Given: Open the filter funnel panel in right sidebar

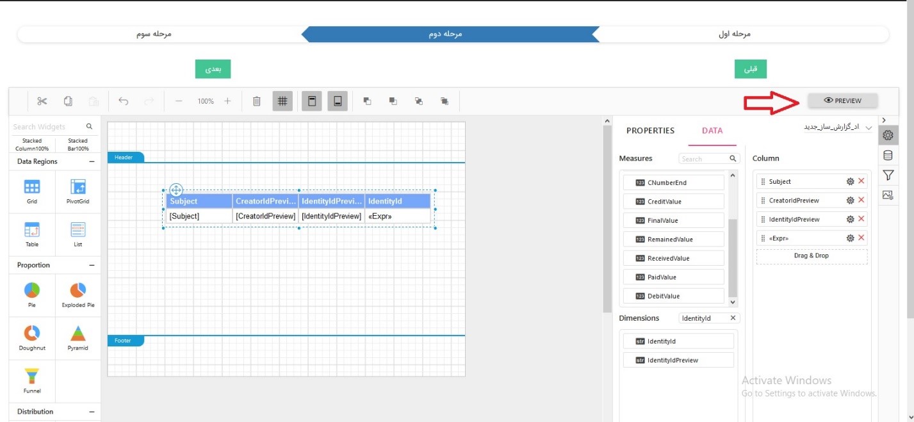Looking at the screenshot, I should [888, 175].
